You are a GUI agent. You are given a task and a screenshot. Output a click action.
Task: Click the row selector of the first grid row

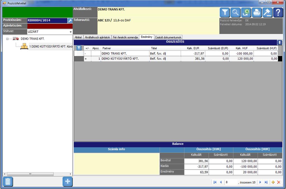(79, 53)
